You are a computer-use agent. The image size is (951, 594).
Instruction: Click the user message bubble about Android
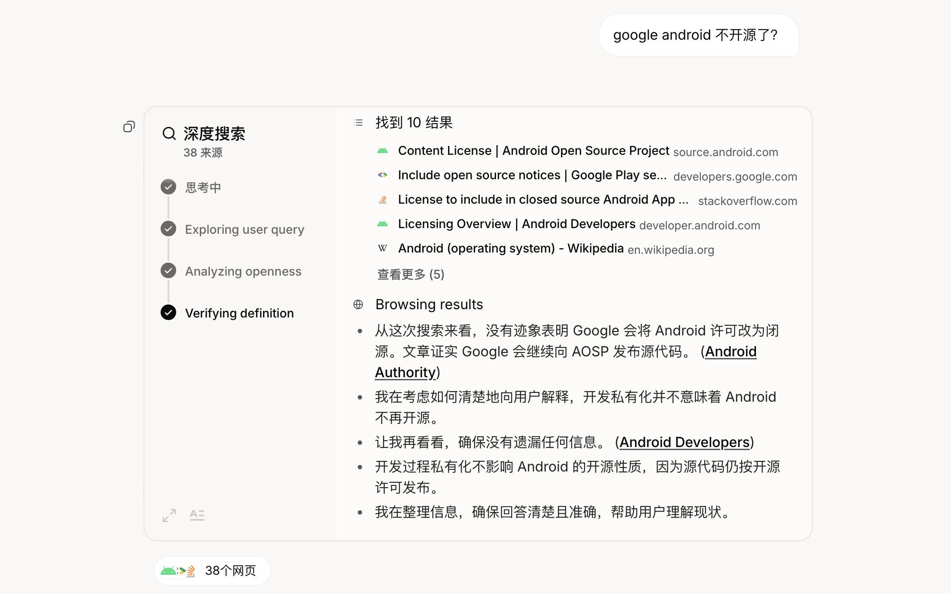698,35
